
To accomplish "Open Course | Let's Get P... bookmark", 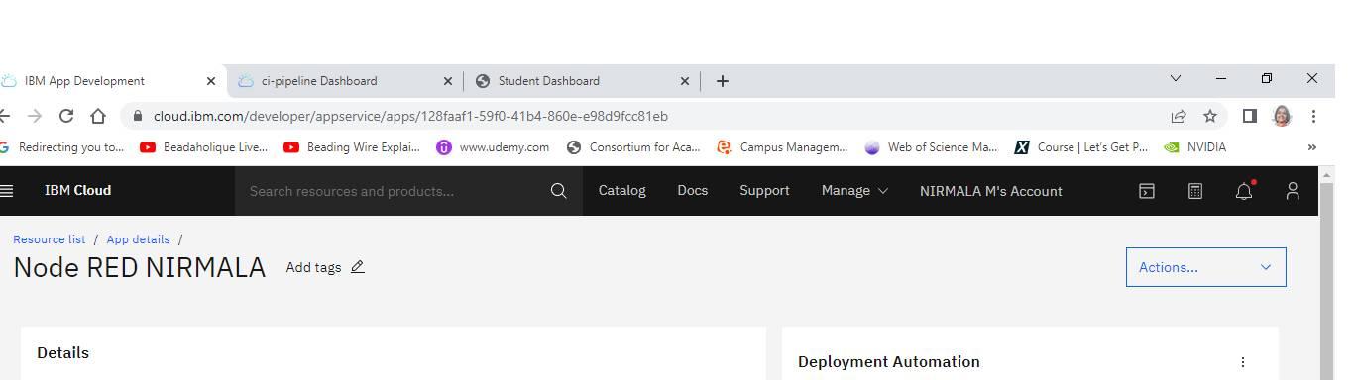I will [x=1080, y=147].
